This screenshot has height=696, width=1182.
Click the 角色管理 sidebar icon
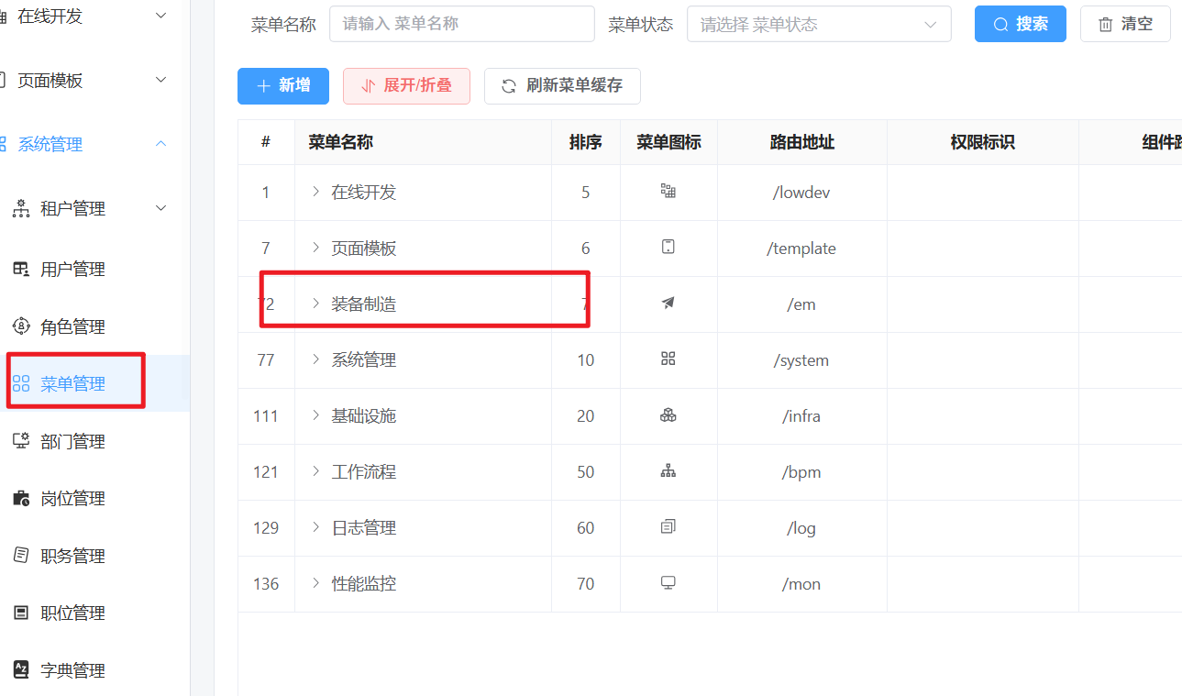[x=20, y=326]
